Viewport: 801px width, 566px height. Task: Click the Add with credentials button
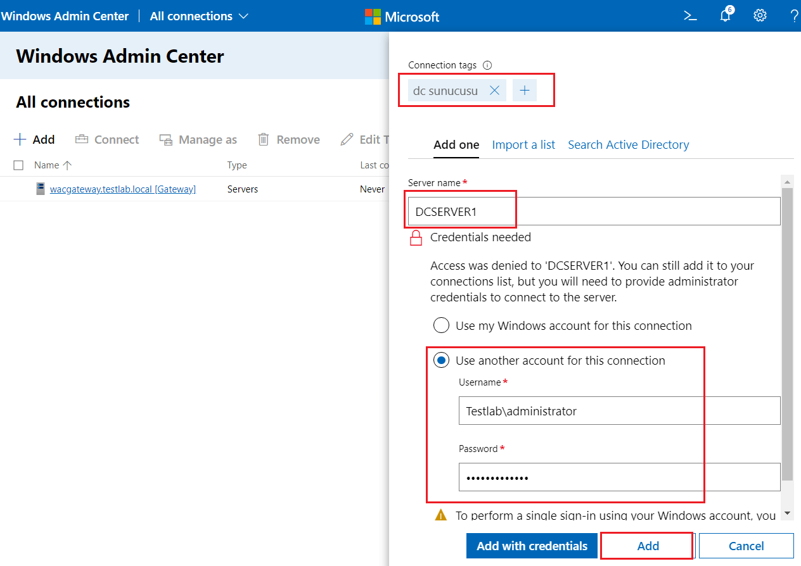pos(532,546)
